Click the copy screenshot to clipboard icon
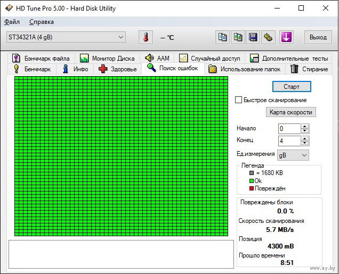The height and width of the screenshot is (274, 339). click(238, 37)
